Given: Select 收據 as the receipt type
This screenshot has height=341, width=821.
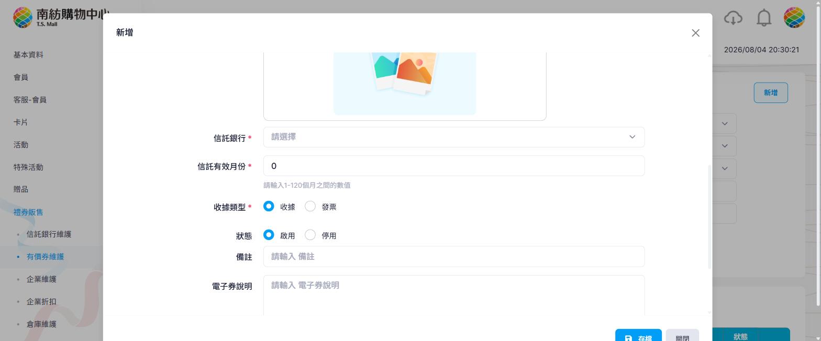Looking at the screenshot, I should 269,207.
